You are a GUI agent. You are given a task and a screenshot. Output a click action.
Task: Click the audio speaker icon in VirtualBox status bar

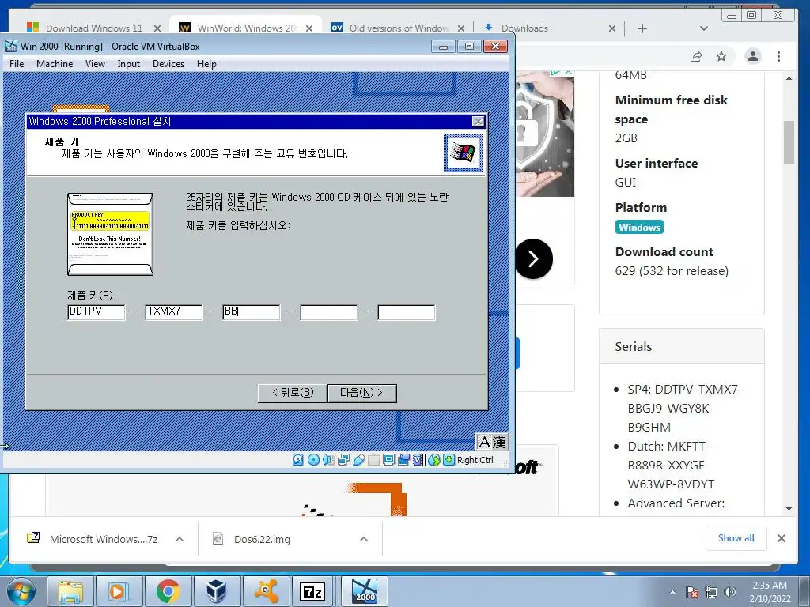[x=328, y=460]
